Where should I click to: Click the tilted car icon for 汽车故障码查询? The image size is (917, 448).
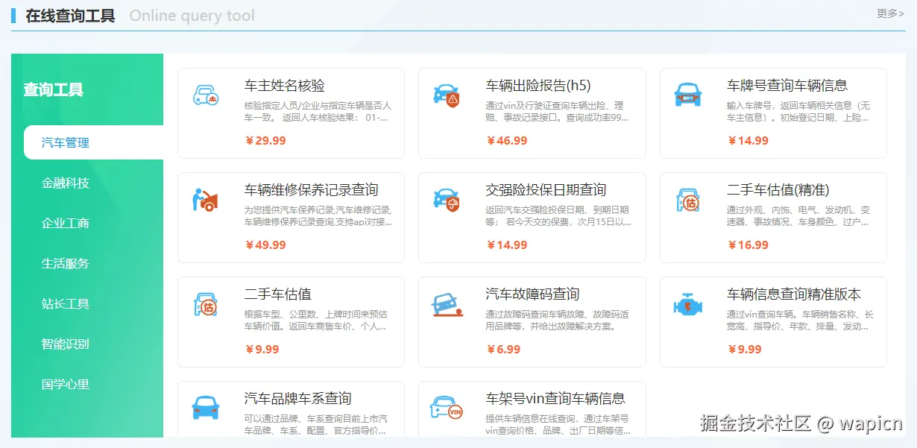(447, 304)
